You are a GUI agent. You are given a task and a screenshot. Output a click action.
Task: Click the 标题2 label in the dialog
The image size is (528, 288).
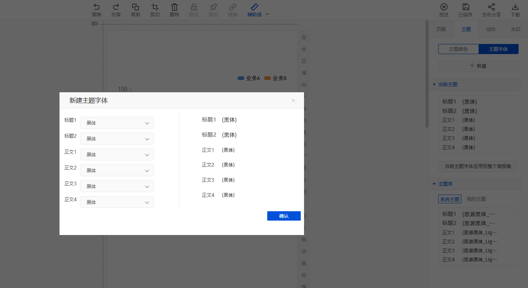[70, 136]
